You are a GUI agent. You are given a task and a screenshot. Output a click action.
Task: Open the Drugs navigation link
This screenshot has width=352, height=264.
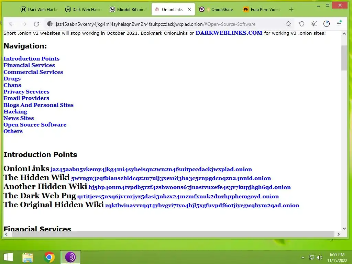(12, 79)
